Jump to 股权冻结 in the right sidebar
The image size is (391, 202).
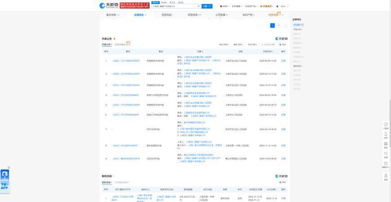[298, 66]
